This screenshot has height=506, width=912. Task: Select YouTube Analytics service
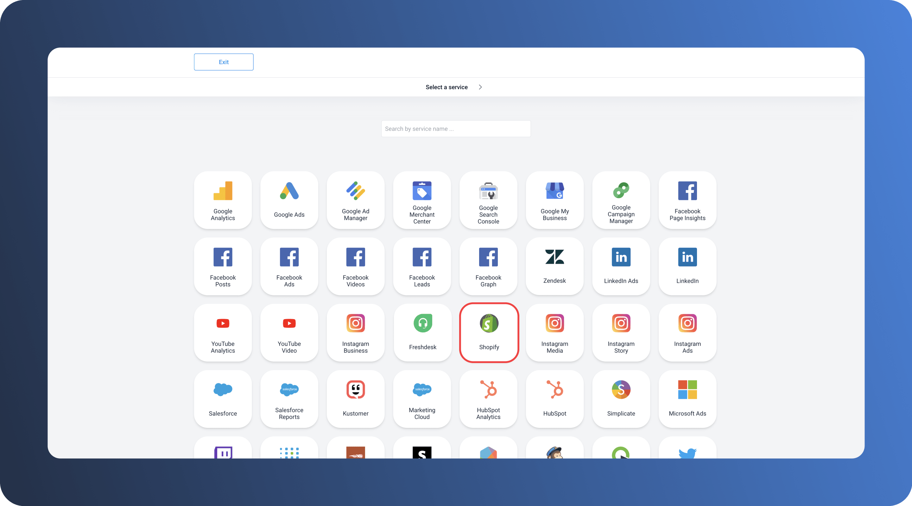pos(223,333)
